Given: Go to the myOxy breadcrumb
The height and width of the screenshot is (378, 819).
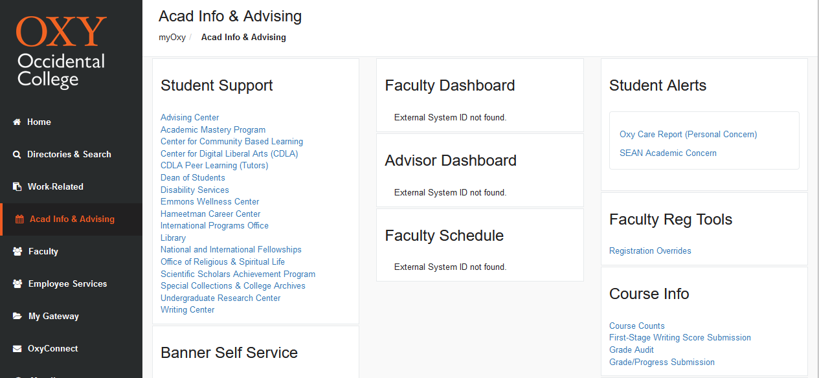Looking at the screenshot, I should point(172,37).
